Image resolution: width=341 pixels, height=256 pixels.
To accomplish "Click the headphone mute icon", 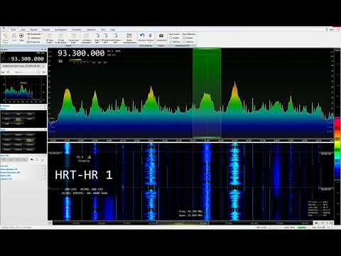I will pos(3,72).
